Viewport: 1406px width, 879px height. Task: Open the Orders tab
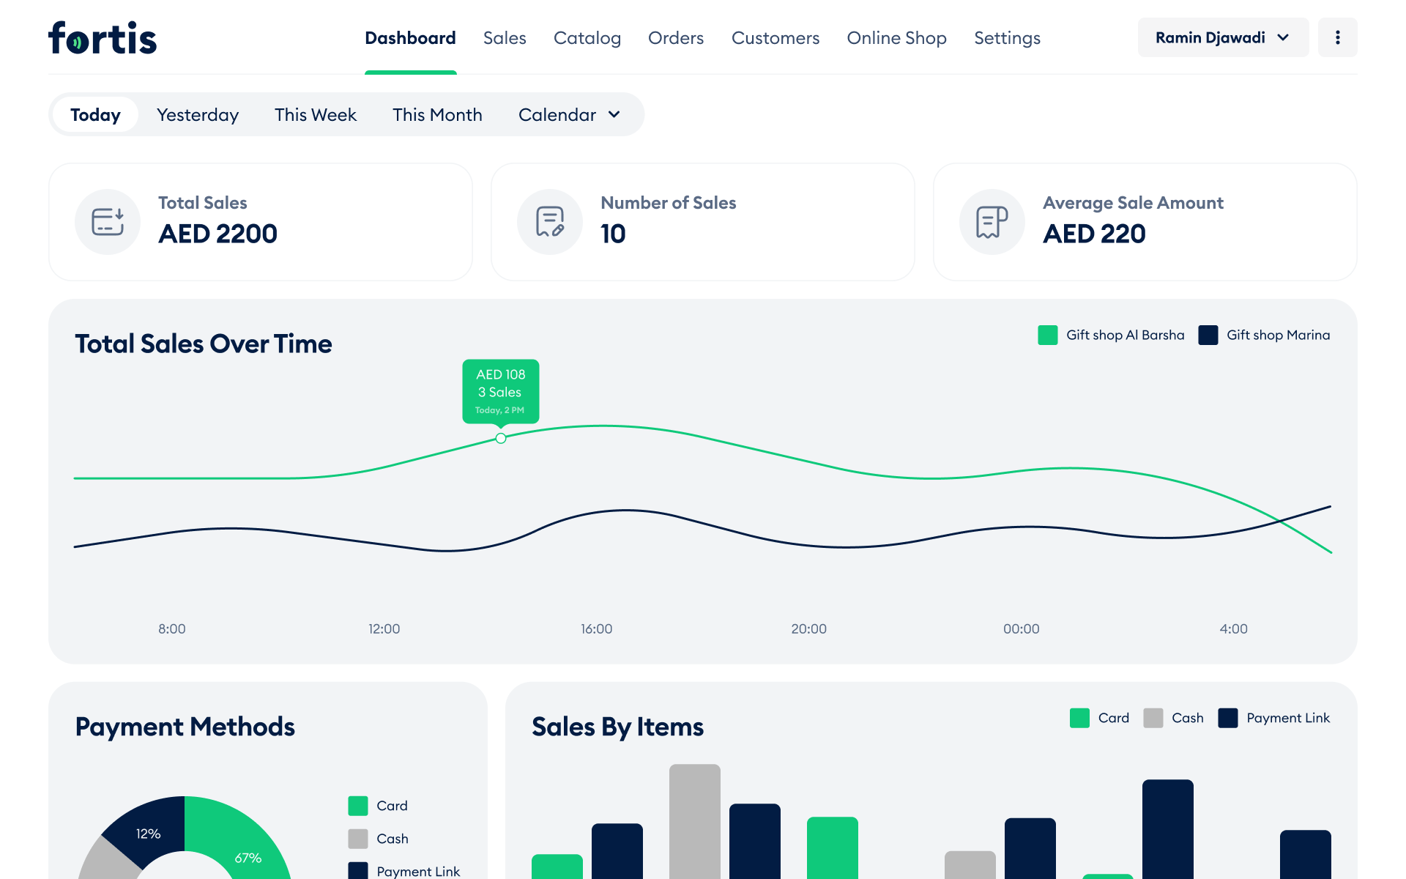[x=676, y=38]
